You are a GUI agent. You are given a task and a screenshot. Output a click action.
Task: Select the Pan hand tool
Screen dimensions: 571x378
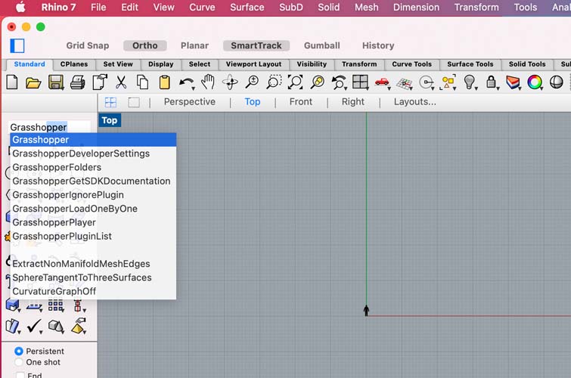(208, 82)
